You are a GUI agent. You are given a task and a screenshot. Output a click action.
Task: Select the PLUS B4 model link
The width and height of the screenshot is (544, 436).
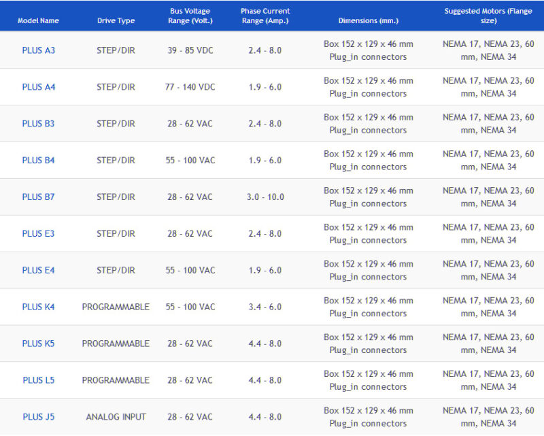(38, 161)
